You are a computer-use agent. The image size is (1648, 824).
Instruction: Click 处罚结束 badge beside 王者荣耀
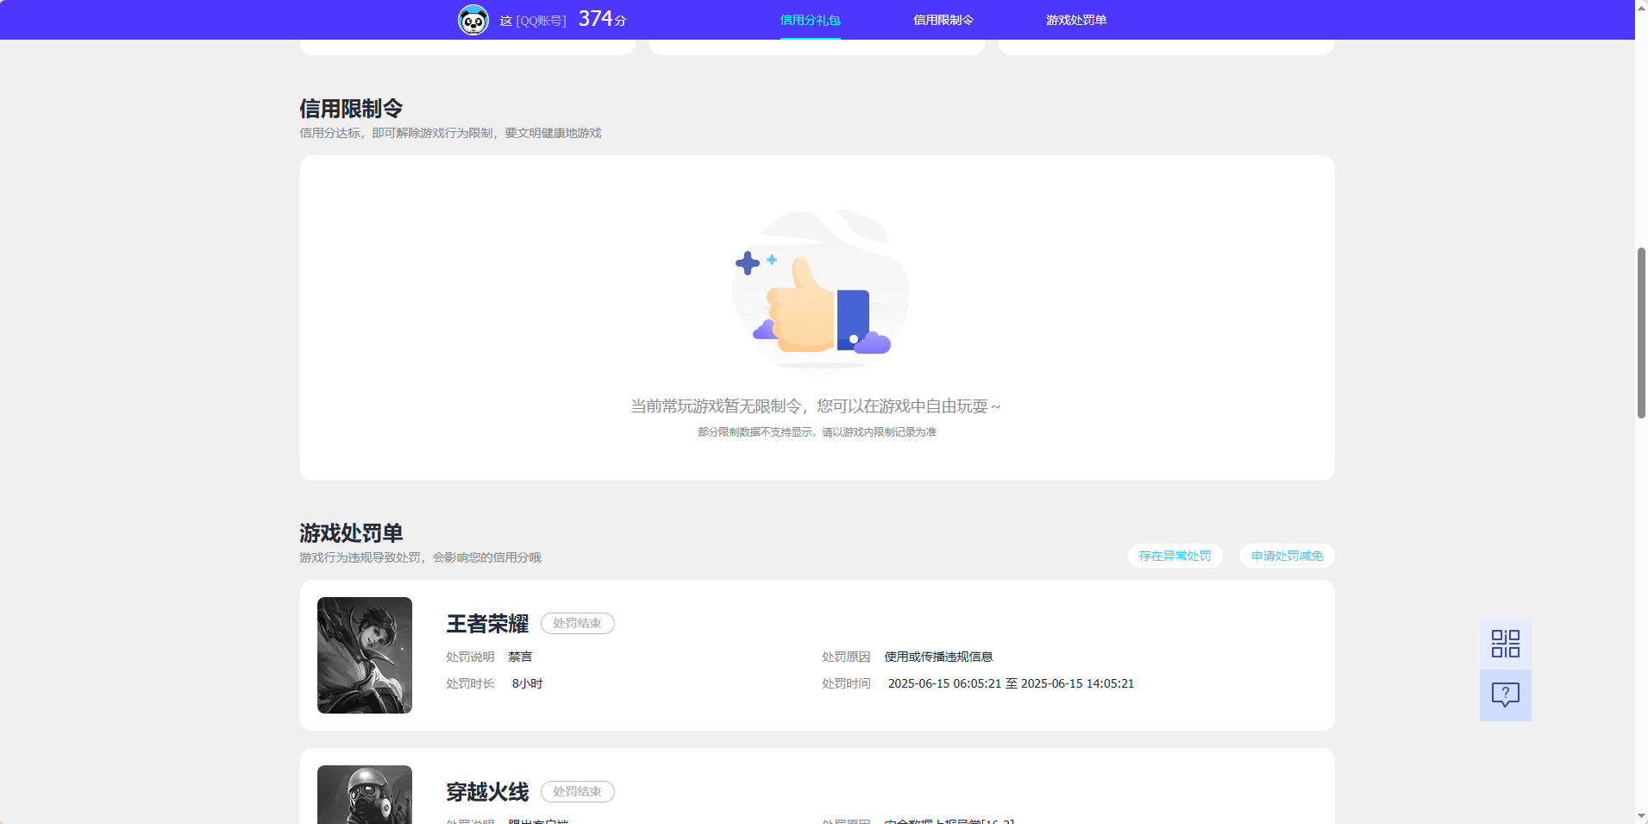click(578, 623)
